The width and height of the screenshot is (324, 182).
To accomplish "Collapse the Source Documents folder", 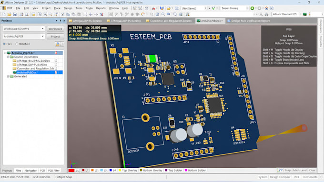I will [8, 57].
